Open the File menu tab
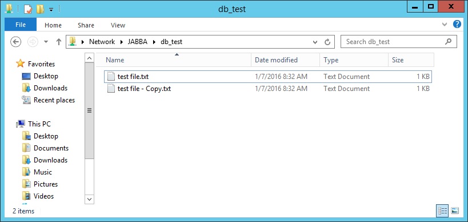 (x=21, y=25)
